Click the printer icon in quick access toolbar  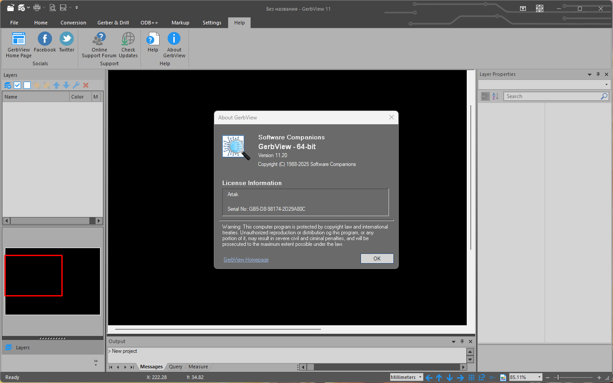(37, 8)
